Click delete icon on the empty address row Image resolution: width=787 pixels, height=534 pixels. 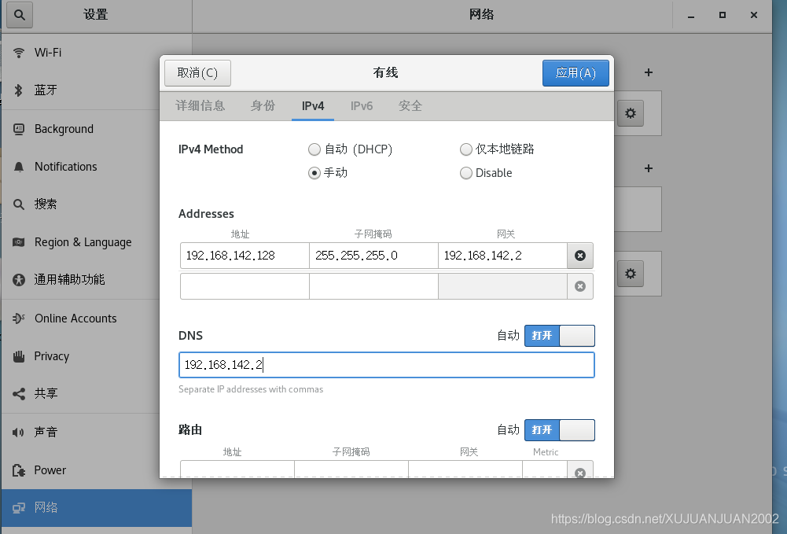(579, 286)
